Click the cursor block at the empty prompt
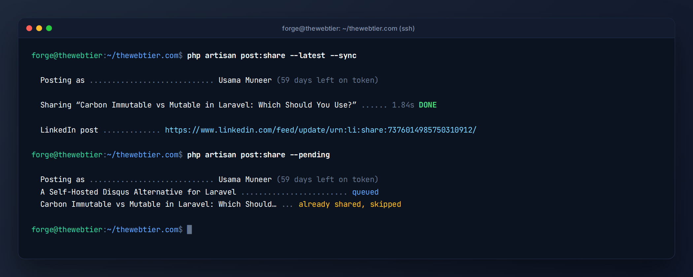Image resolution: width=693 pixels, height=277 pixels. click(189, 230)
